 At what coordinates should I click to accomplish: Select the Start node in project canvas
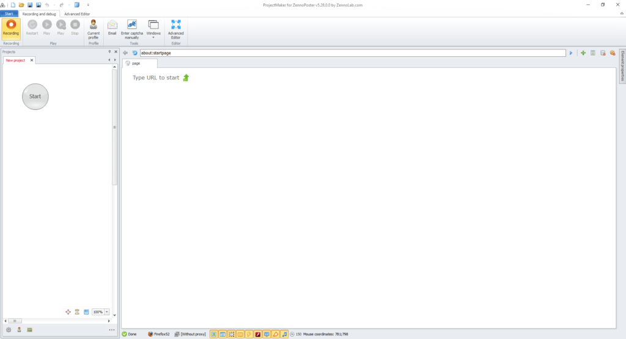tap(35, 97)
